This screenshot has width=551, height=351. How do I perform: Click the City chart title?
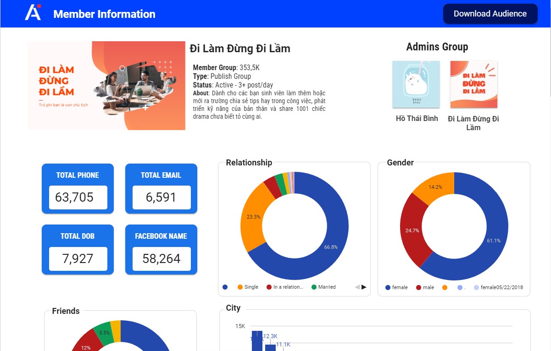233,308
